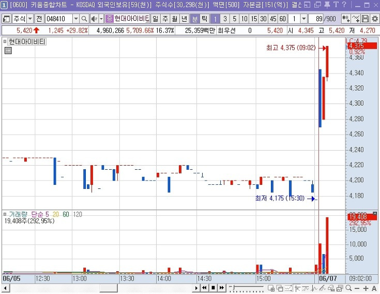Click the data grid icon under stock name

[x=8, y=50]
